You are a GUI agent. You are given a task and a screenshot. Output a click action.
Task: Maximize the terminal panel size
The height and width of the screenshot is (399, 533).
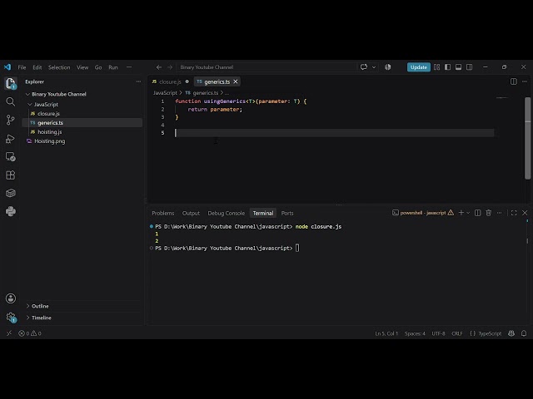click(x=514, y=213)
